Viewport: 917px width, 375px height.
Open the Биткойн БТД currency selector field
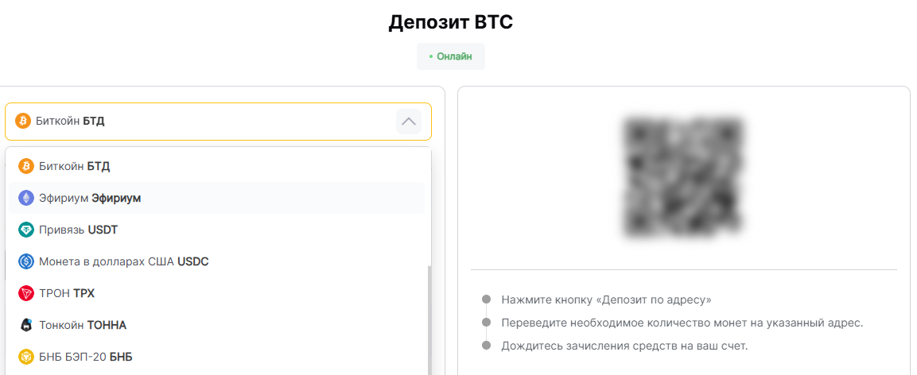point(218,122)
